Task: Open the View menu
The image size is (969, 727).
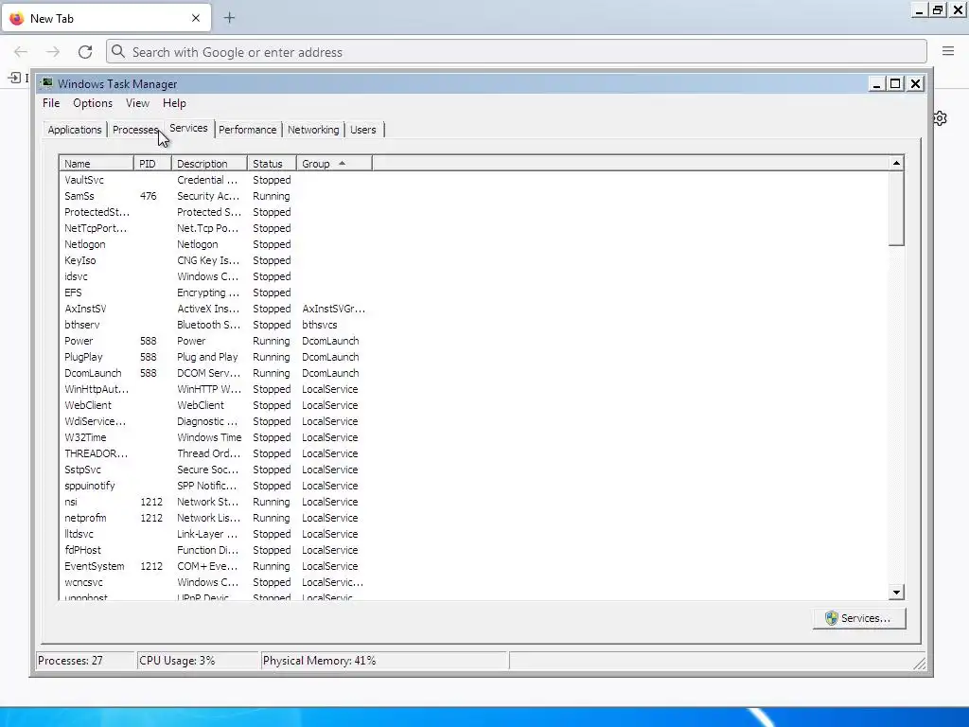Action: 137,103
